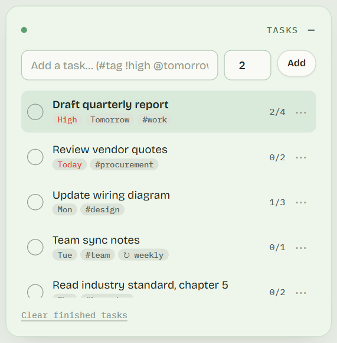
Task: Select the Draft quarterly report title
Action: point(110,105)
